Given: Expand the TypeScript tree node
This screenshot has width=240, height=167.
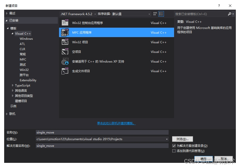Looking at the screenshot, I should tap(13, 85).
